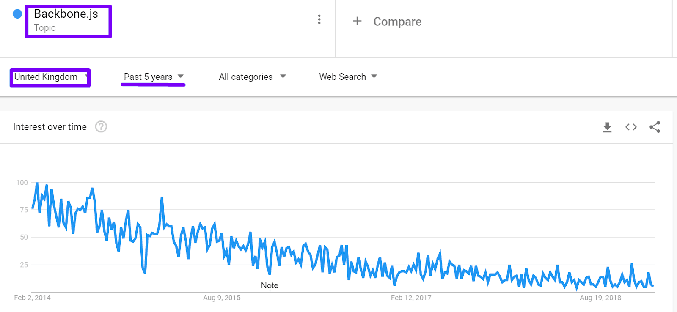Click the Interest over time heading
Viewport: 677px width, 312px height.
coord(50,127)
